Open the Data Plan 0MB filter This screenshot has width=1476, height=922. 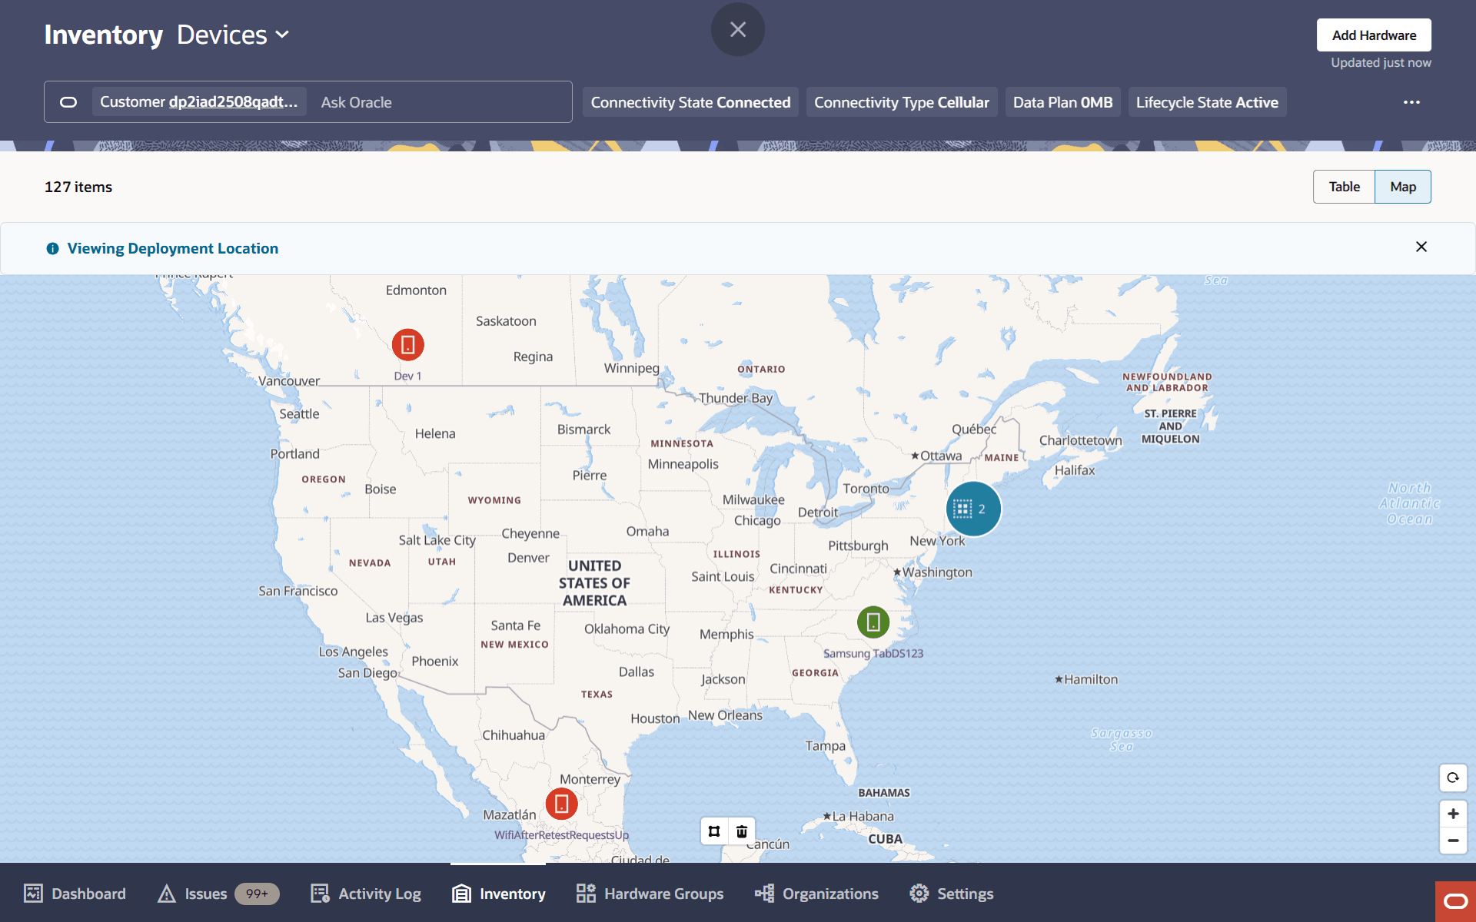point(1062,102)
